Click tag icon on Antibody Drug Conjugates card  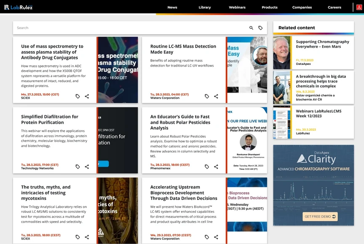click(78, 96)
